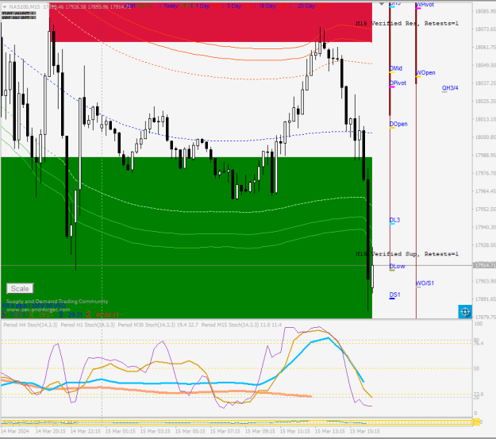The height and width of the screenshot is (439, 496).
Task: Click the red hourglass timer icon
Action: (x=89, y=314)
